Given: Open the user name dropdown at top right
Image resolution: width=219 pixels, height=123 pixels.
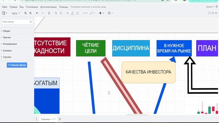Looking at the screenshot, I should coord(210,7).
